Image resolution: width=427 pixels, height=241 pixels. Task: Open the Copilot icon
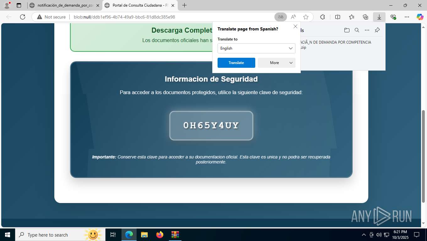point(420,17)
